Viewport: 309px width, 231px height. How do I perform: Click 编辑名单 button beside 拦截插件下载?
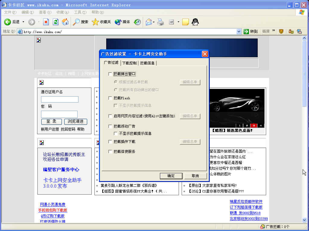[x=190, y=142]
